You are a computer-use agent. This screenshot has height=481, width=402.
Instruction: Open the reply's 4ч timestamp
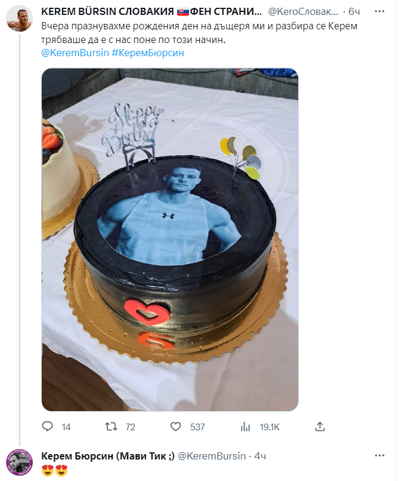click(260, 456)
